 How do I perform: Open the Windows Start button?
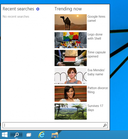tap(5, 135)
